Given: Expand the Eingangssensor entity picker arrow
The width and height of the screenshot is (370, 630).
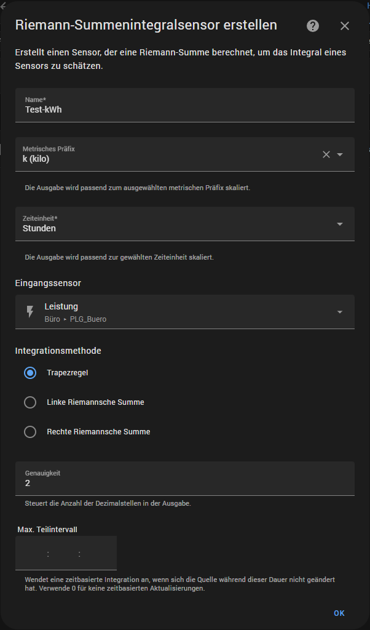Looking at the screenshot, I should coord(340,312).
